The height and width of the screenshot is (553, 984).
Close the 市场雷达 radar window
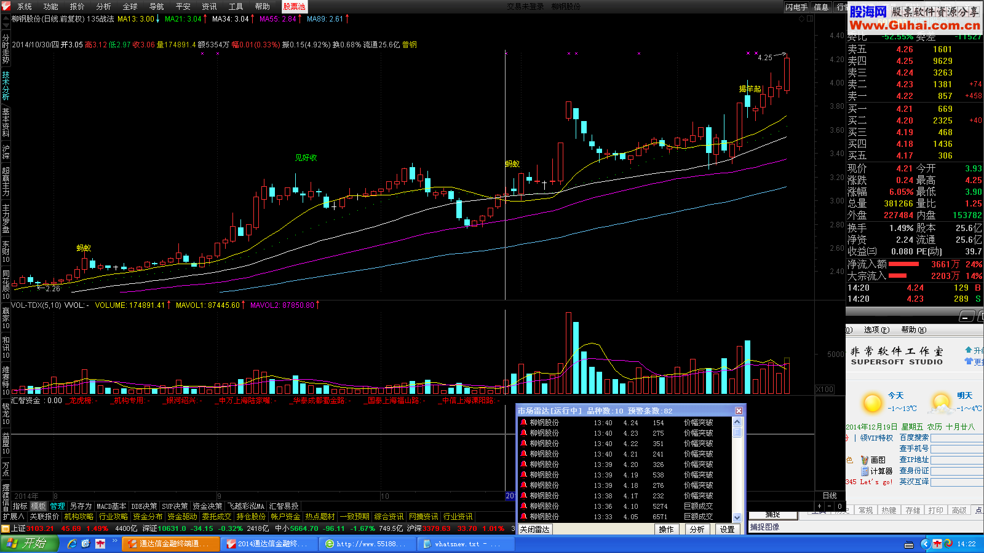coord(739,411)
